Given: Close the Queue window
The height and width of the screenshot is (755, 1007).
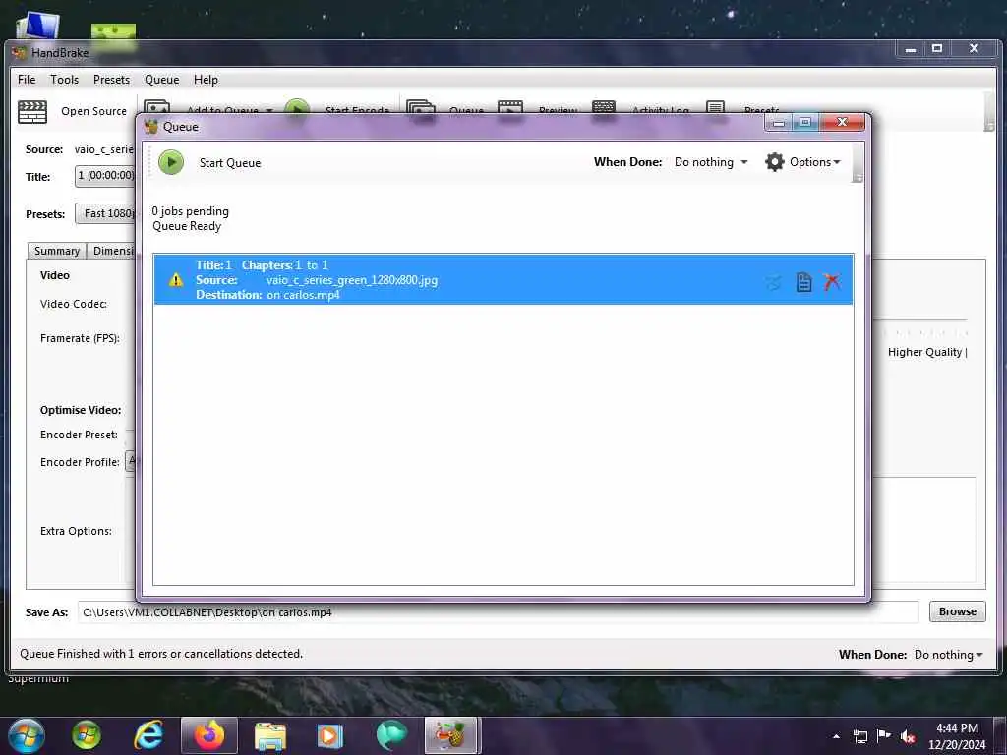Looking at the screenshot, I should pos(842,122).
